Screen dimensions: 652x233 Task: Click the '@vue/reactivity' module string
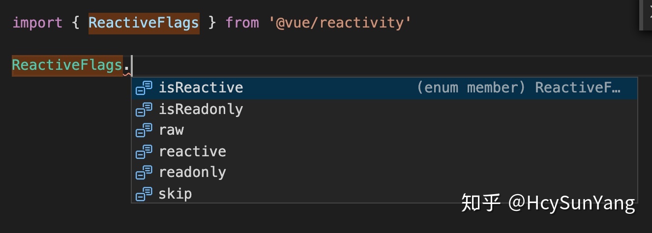pyautogui.click(x=340, y=23)
